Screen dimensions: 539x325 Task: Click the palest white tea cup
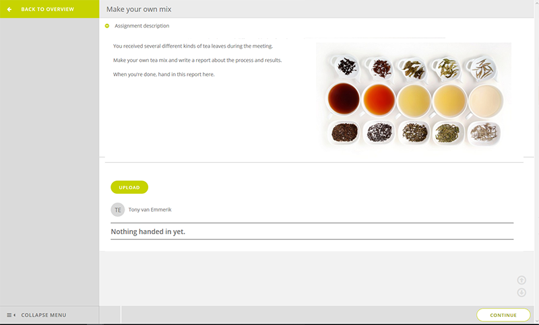click(x=485, y=101)
